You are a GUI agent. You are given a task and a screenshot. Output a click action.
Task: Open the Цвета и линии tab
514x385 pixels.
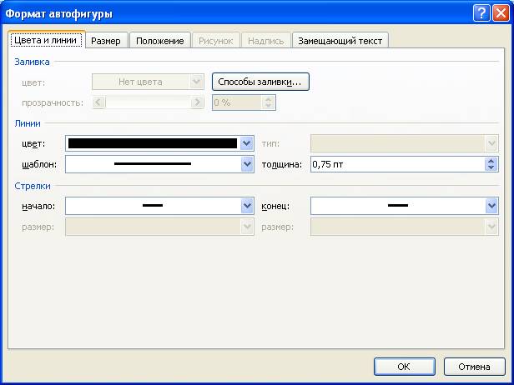[x=45, y=40]
